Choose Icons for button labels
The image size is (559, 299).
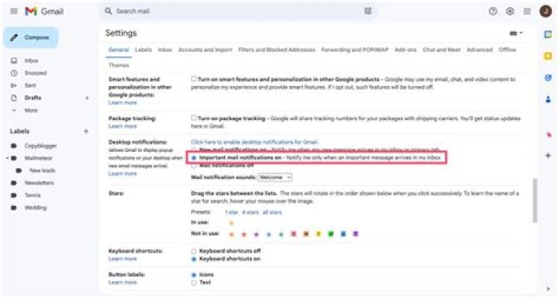click(x=194, y=274)
